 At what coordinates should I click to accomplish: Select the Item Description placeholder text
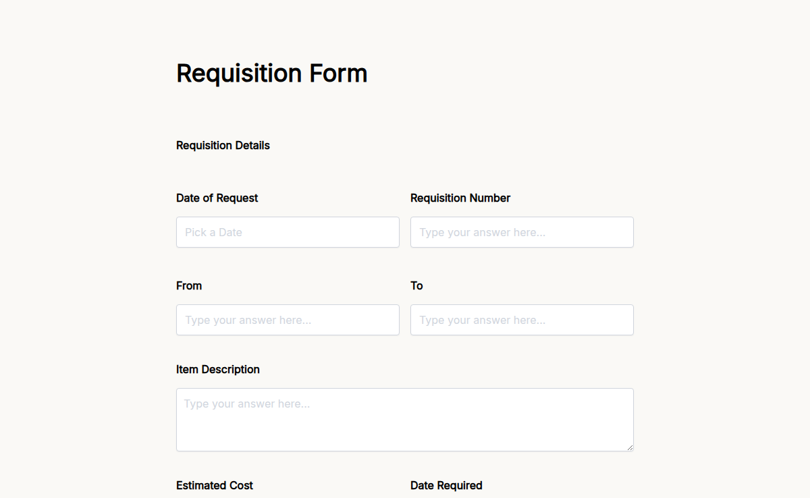(x=246, y=404)
